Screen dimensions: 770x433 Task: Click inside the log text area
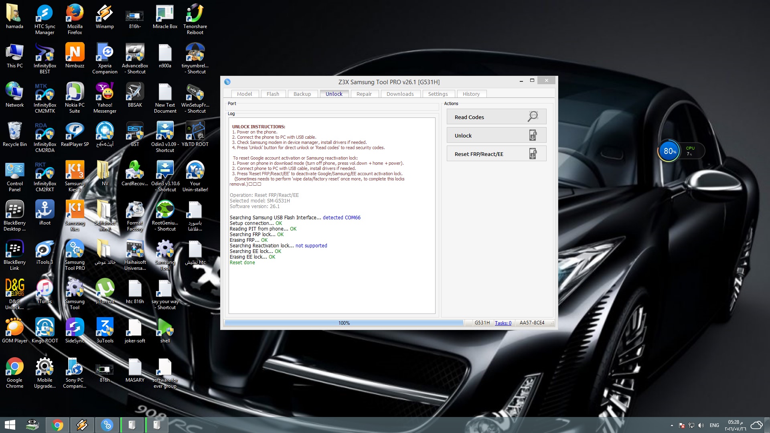point(332,215)
